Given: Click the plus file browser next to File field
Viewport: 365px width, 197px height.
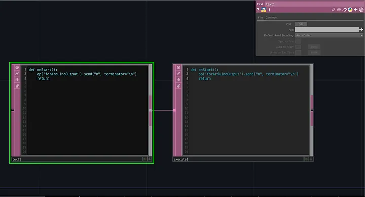Looking at the screenshot, I should 361,30.
